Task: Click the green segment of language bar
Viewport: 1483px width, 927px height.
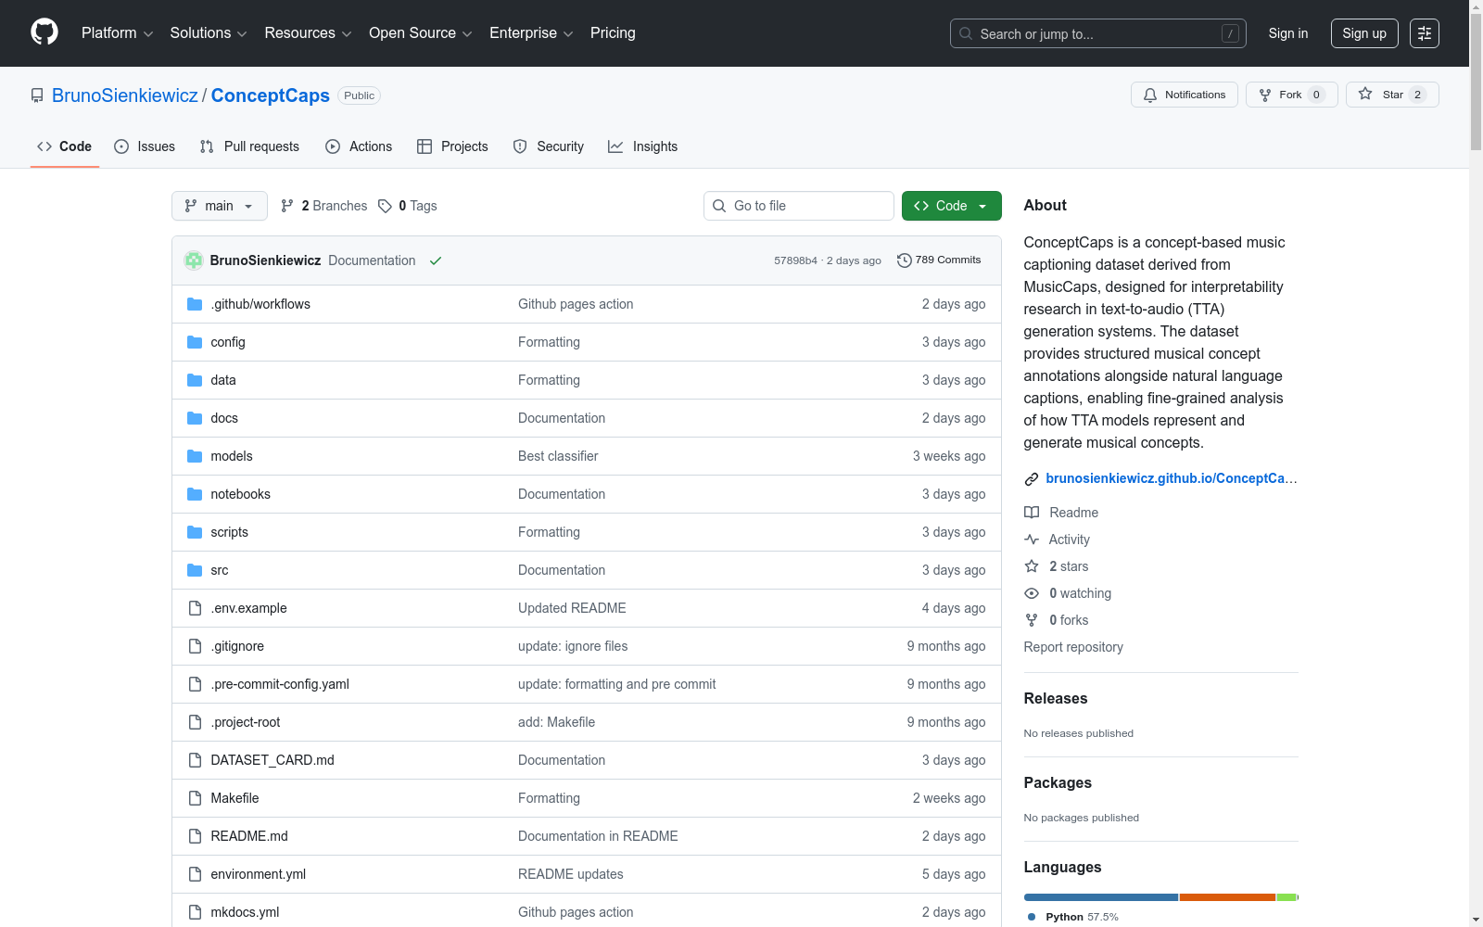Action: click(1287, 897)
